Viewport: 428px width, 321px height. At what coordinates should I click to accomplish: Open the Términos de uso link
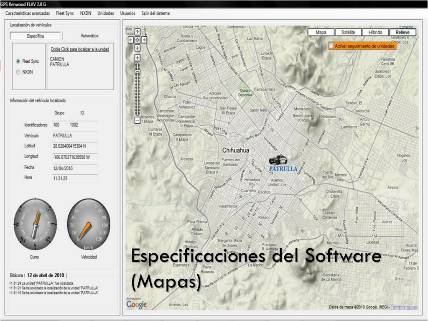pos(404,307)
